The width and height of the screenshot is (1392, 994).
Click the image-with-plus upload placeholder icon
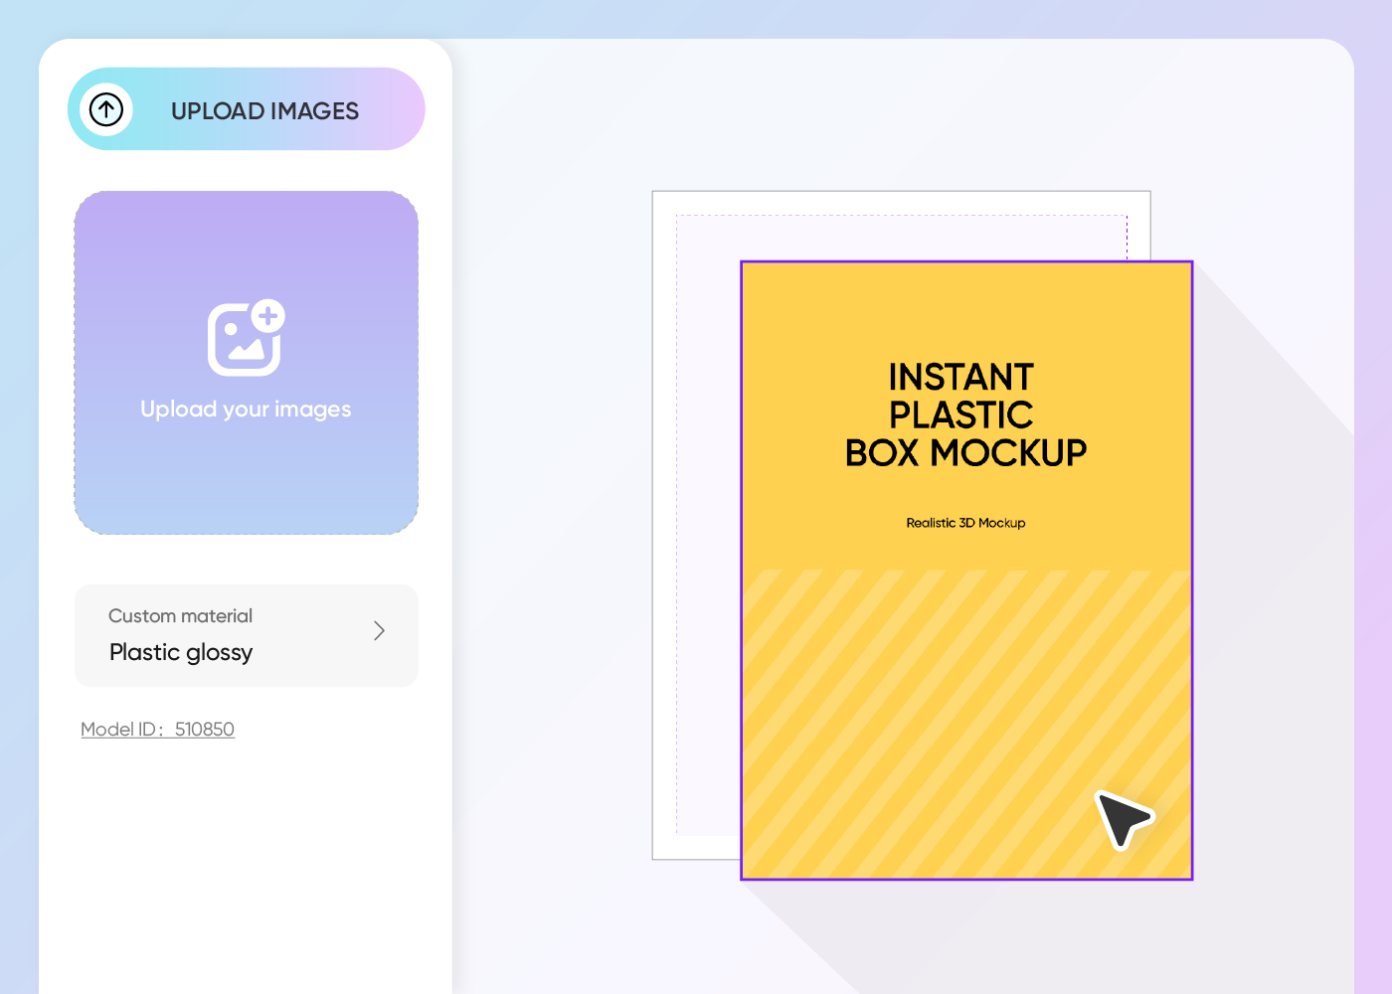tap(246, 337)
